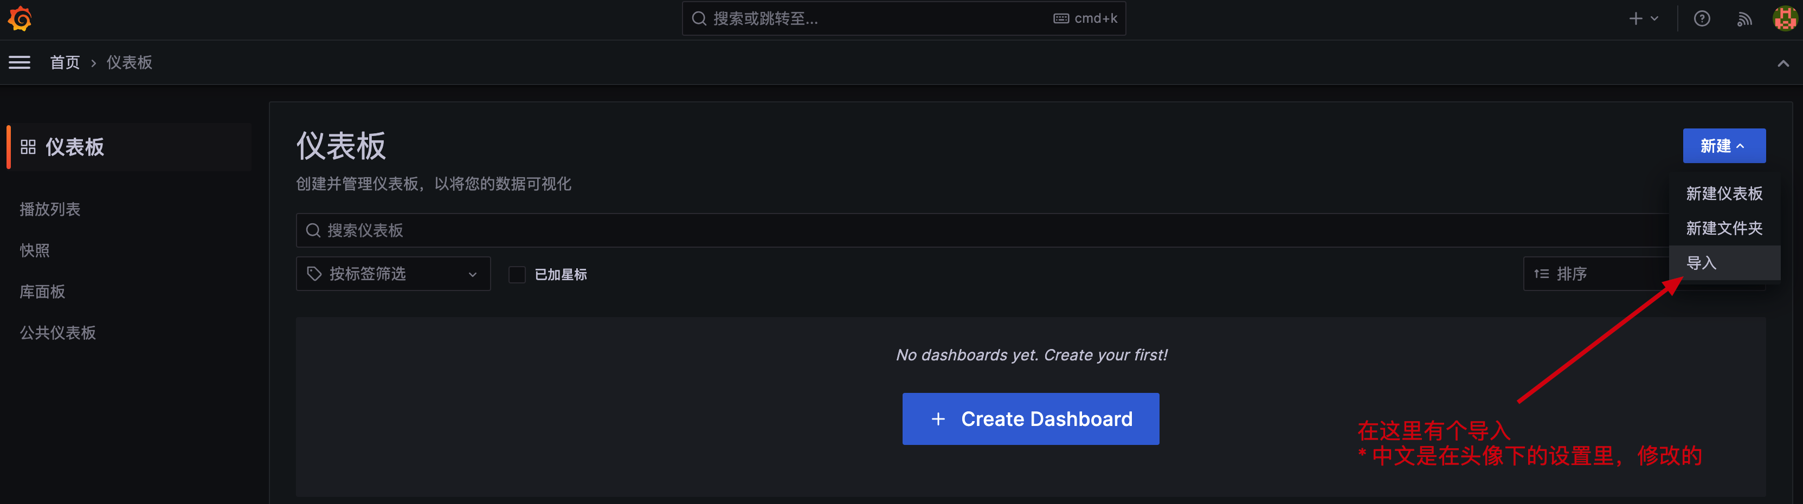
Task: Click the magnifier icon in global search
Action: (x=699, y=19)
